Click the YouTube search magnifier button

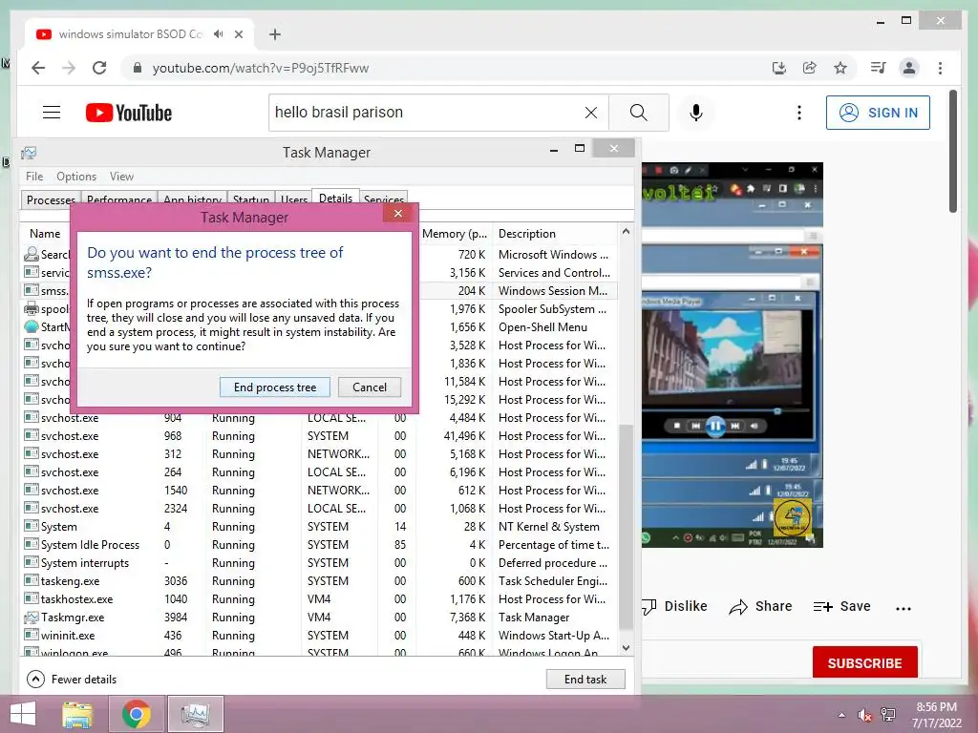click(x=639, y=113)
